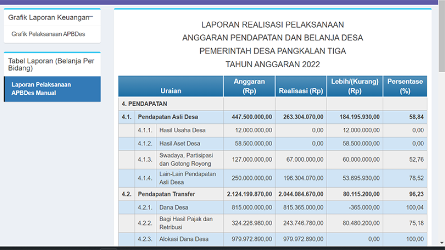Select Laporan Pelaksanaan APBDes Manual menu item
This screenshot has width=445, height=250.
pyautogui.click(x=41, y=89)
